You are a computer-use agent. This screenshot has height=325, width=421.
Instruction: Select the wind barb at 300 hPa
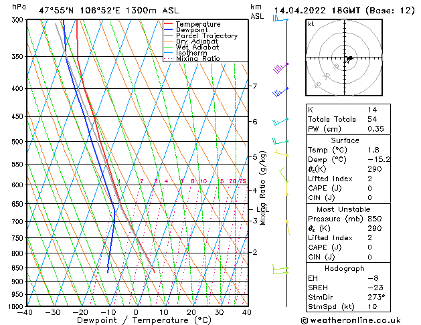click(x=279, y=19)
